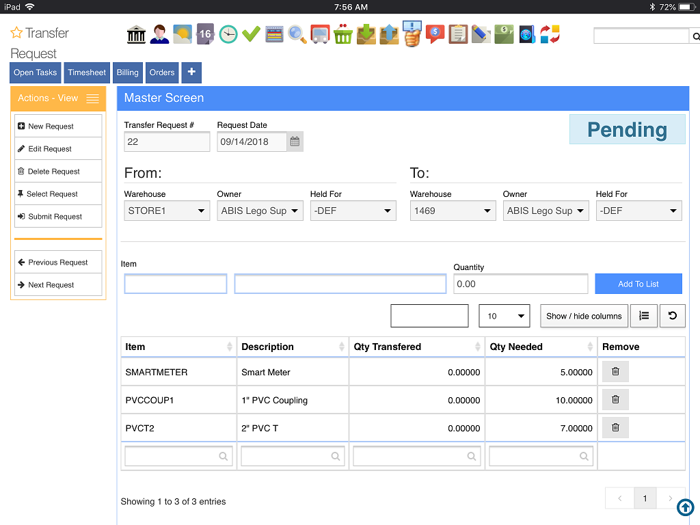Change the page size dropdown showing 10
This screenshot has width=700, height=525.
504,316
